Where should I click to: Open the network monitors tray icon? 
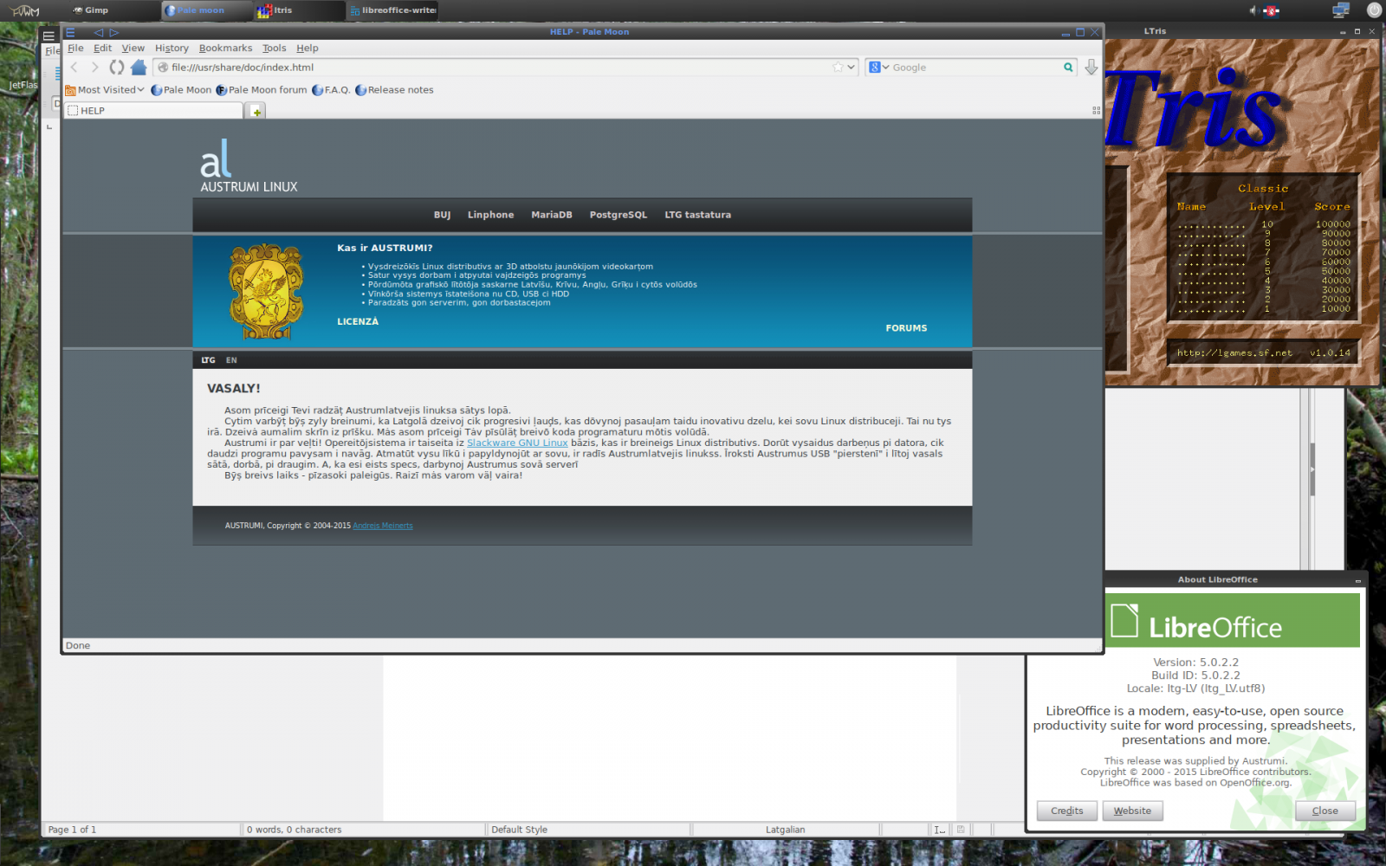1341,10
